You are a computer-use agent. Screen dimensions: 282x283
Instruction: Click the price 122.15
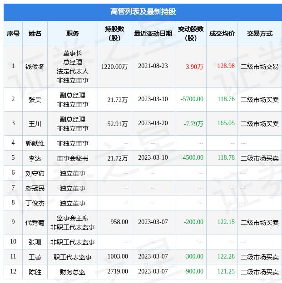(226, 222)
